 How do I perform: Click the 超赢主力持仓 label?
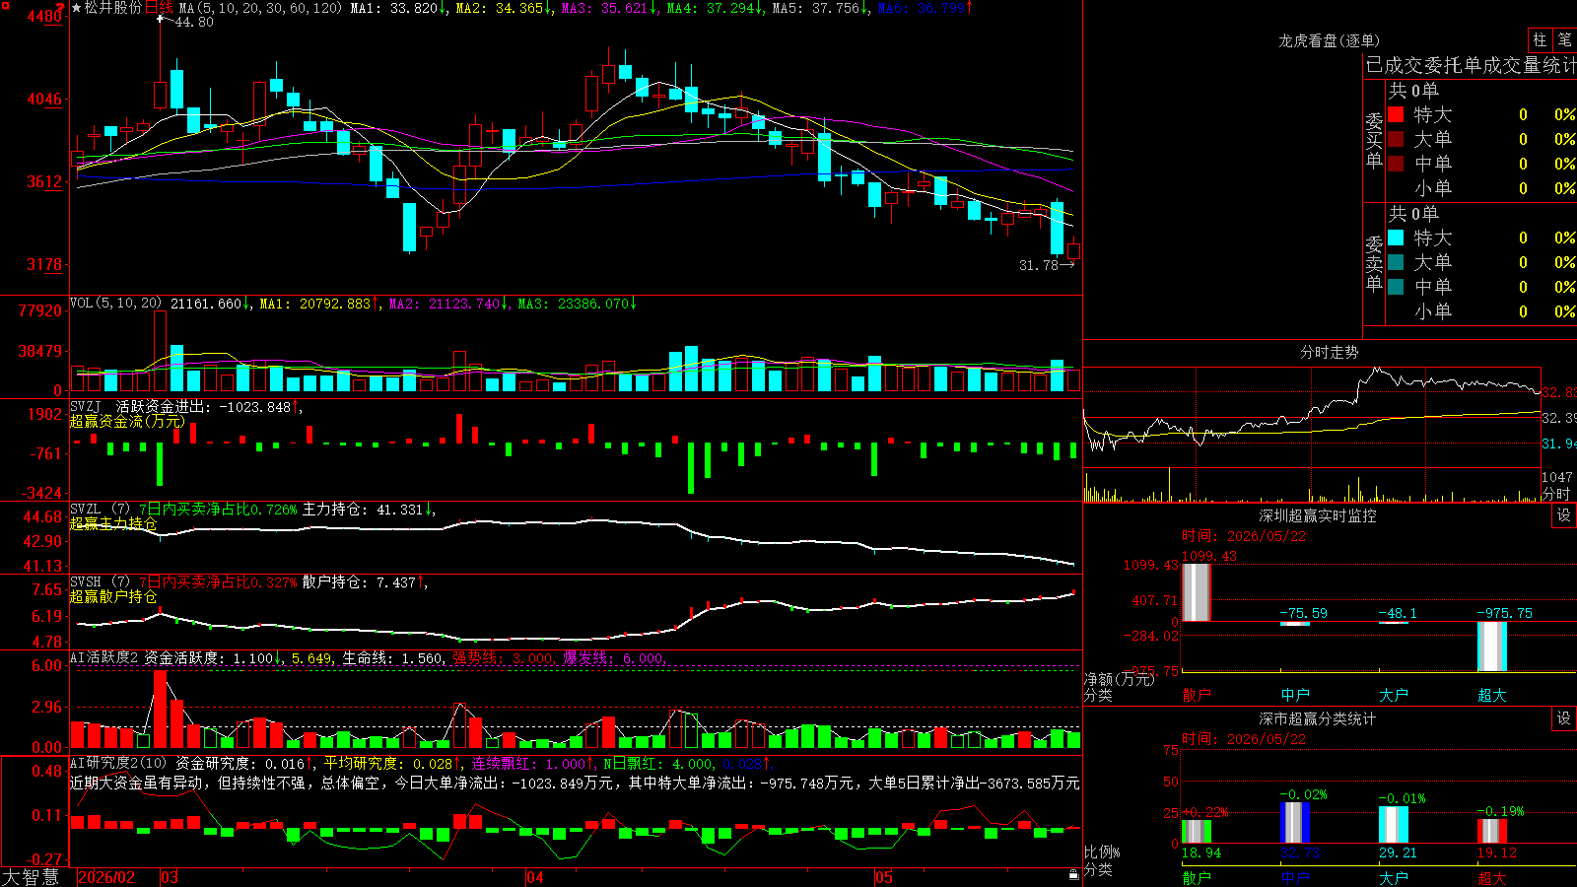113,523
